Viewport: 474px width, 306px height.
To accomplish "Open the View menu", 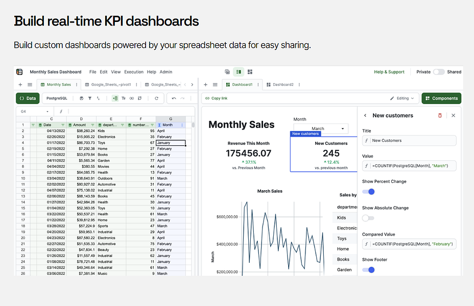I will (115, 72).
